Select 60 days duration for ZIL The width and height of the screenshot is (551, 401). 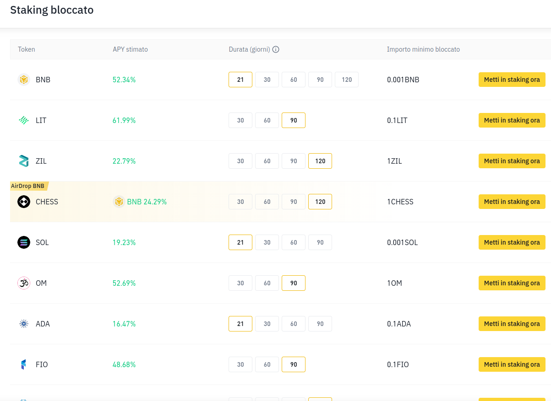267,161
